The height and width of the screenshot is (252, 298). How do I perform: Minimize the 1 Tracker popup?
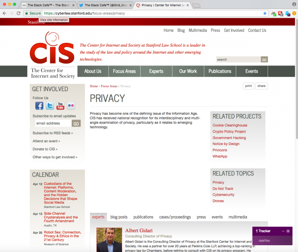click(283, 231)
